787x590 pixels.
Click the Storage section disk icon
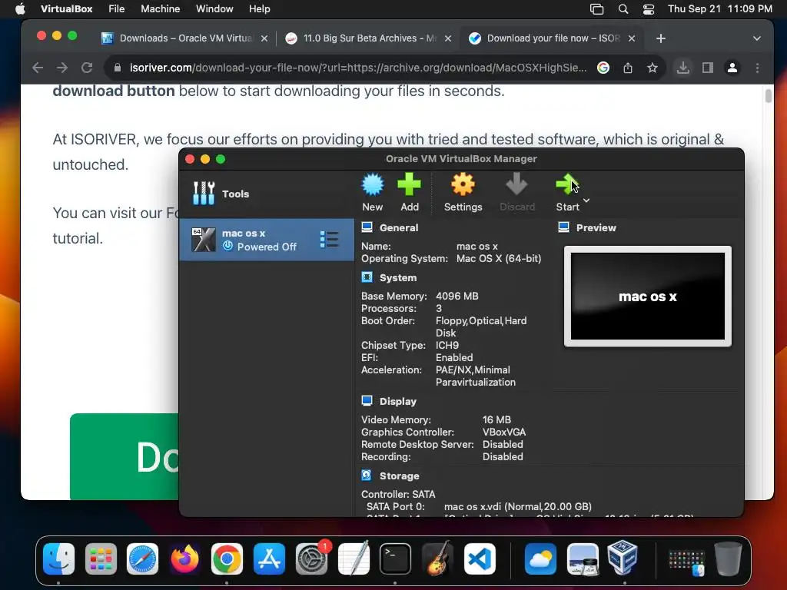(367, 475)
